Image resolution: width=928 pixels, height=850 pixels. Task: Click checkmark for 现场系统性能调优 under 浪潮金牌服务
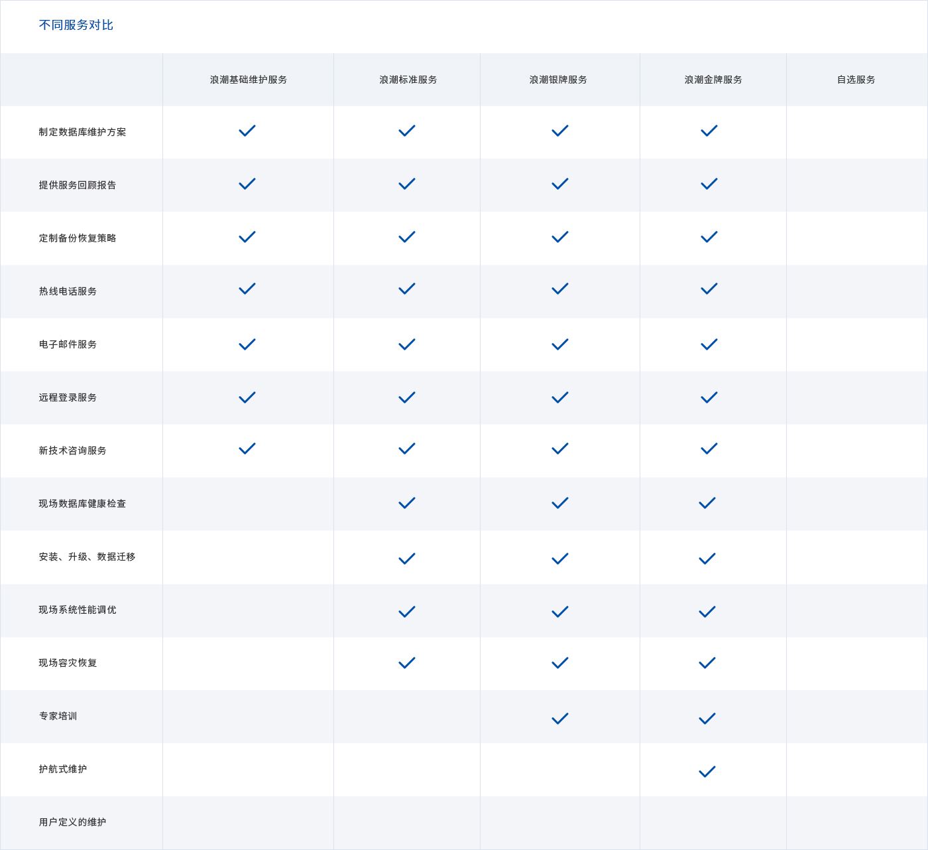point(707,612)
